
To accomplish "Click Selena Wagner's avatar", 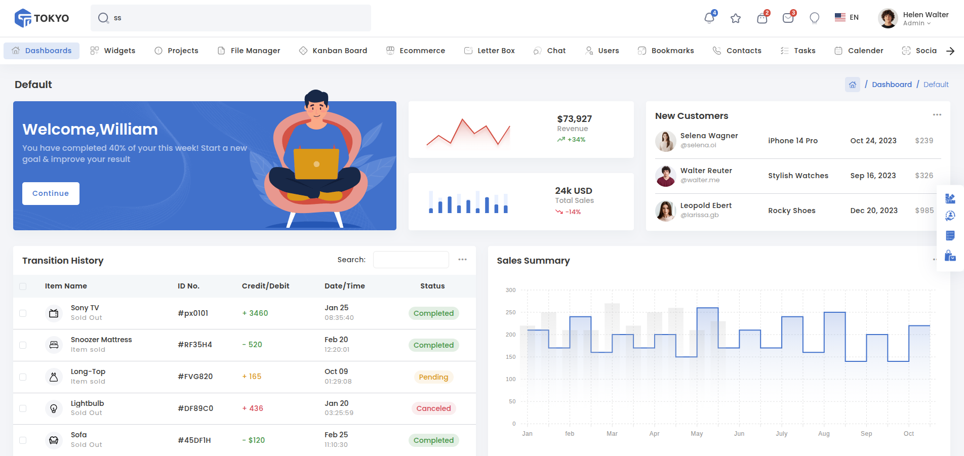I will click(666, 141).
